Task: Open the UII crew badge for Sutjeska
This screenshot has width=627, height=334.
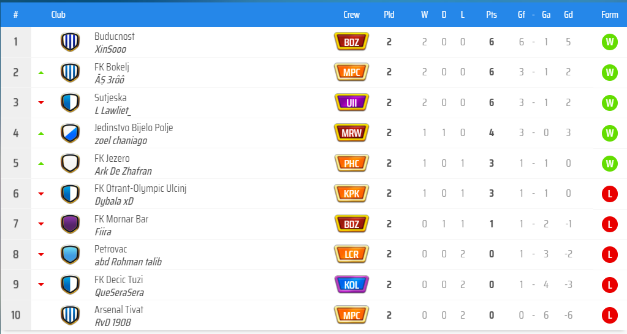Action: click(351, 102)
